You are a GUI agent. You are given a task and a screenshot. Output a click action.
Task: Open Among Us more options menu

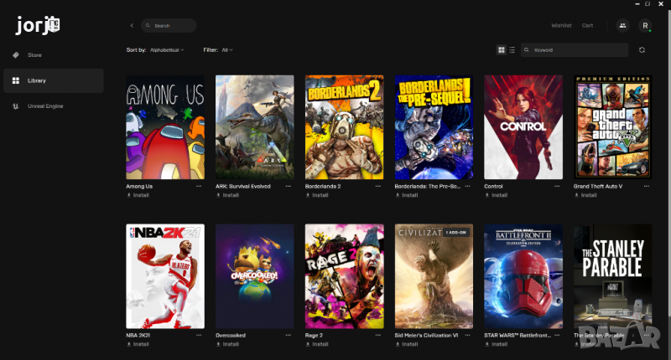199,186
